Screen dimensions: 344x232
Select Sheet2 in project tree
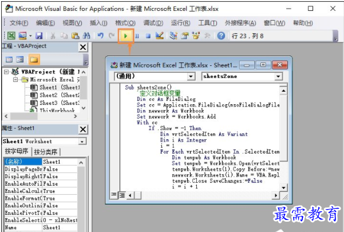55,95
